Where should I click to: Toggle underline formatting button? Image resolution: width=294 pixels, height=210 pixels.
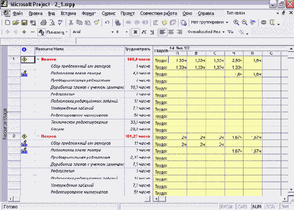tap(152, 32)
